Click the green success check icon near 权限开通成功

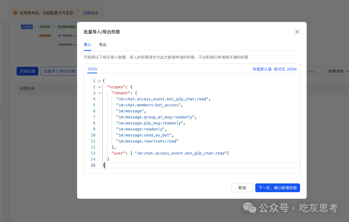tap(59, 27)
